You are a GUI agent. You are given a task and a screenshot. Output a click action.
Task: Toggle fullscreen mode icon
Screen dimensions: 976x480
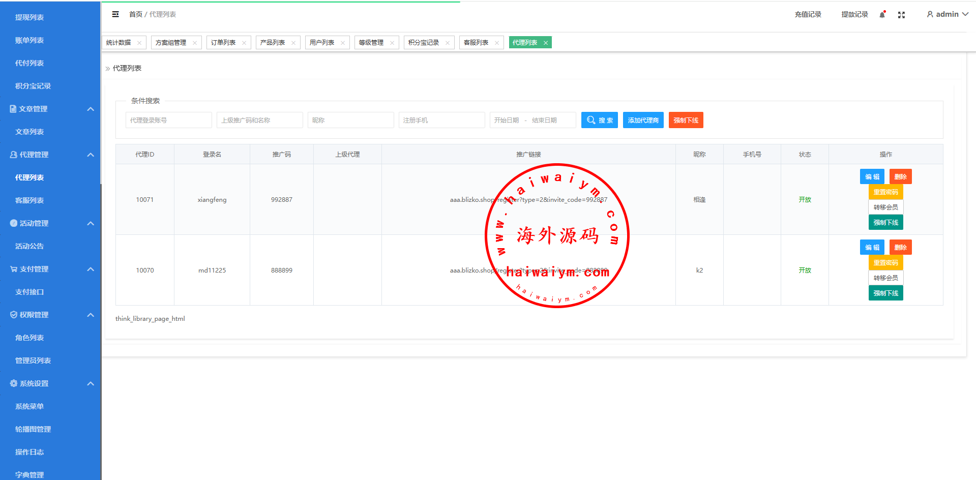901,15
